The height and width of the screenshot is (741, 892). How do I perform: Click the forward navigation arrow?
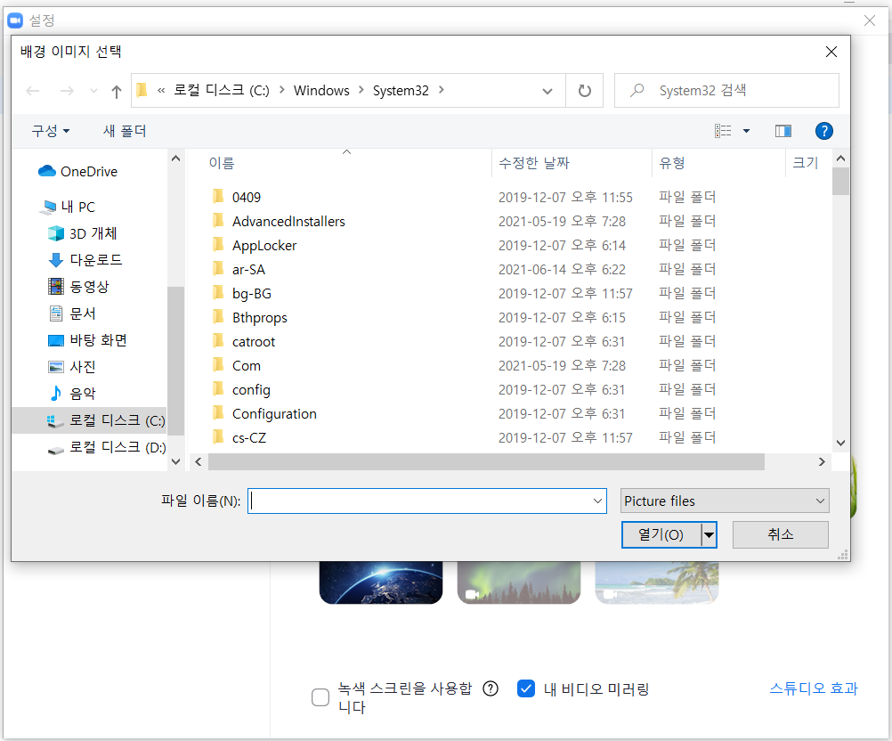(x=67, y=91)
